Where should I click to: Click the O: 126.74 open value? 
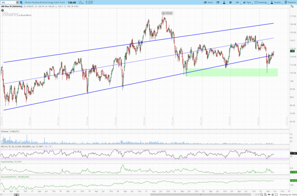[40, 7]
